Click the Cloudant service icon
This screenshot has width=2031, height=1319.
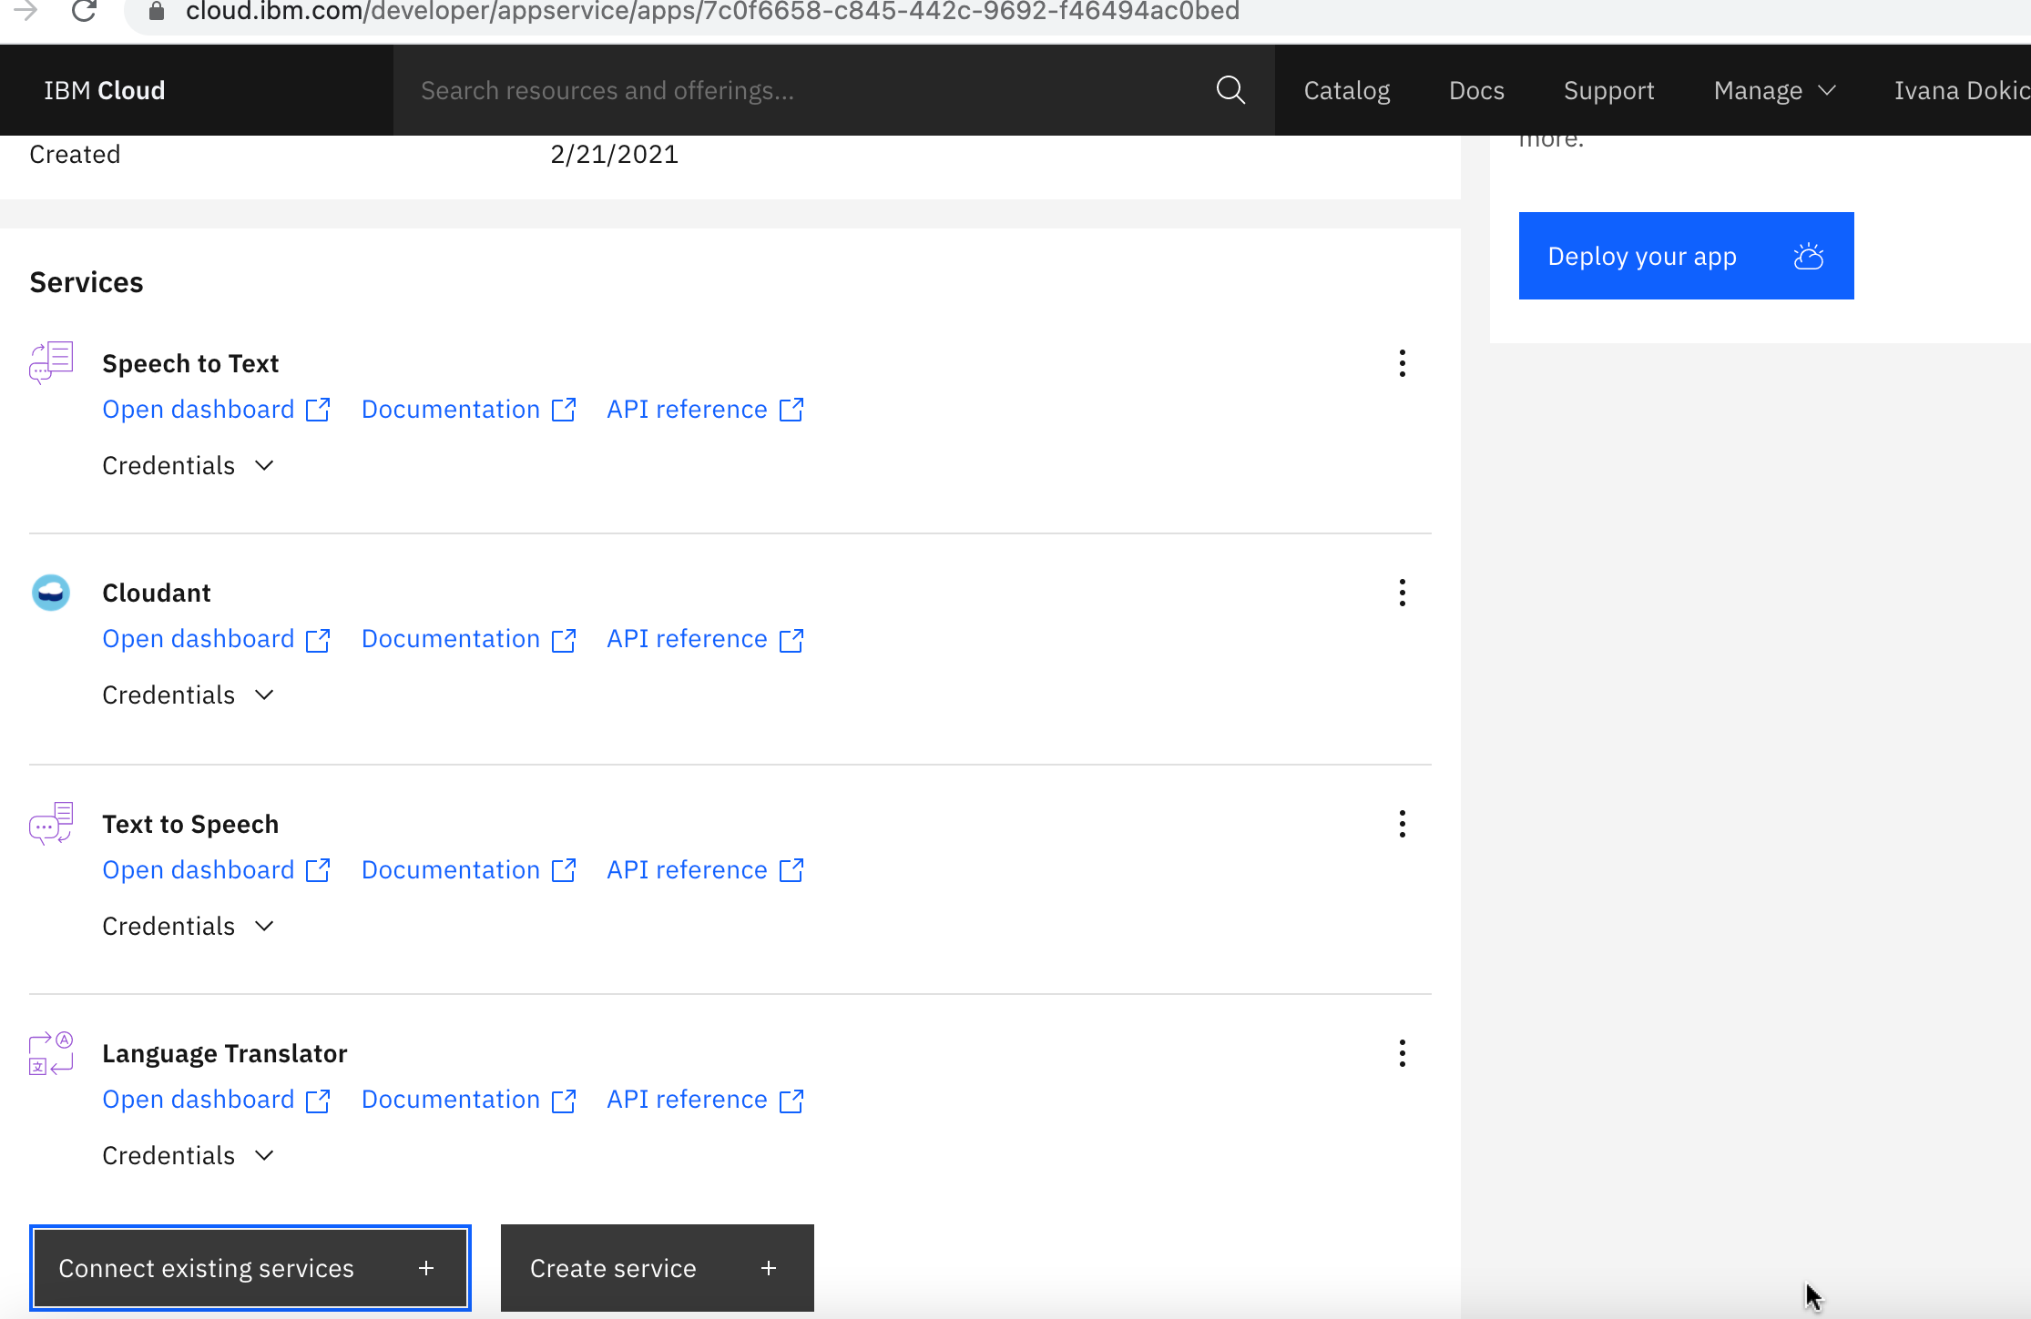[51, 593]
